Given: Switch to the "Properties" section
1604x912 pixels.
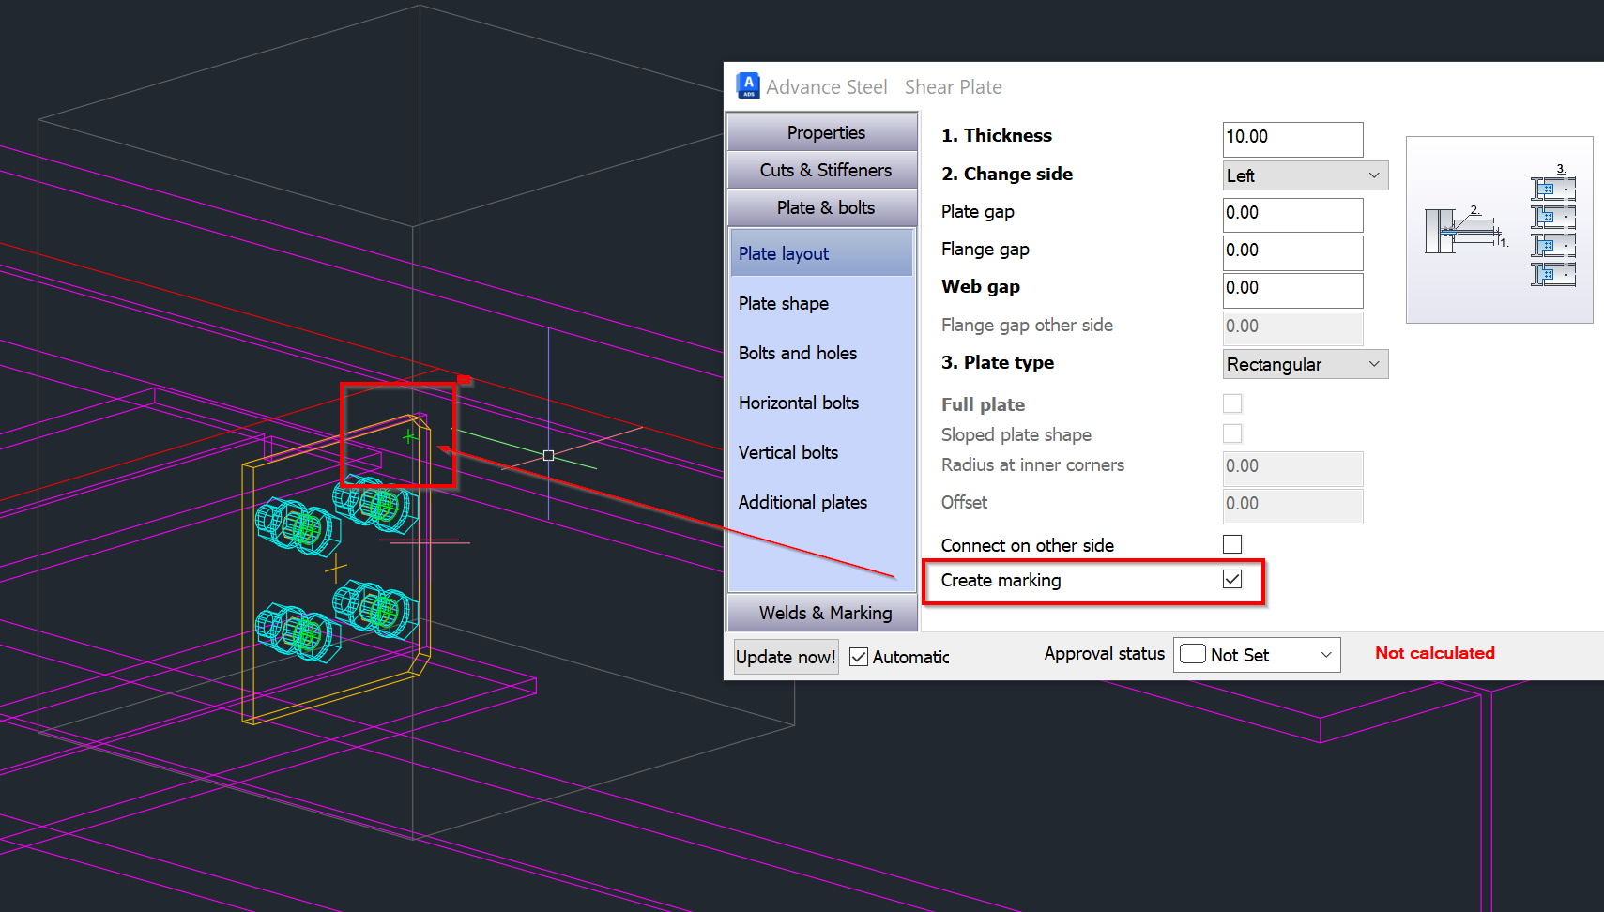Looking at the screenshot, I should tap(821, 132).
